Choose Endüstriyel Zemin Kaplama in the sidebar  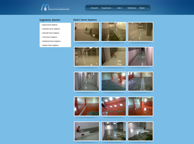(52, 41)
